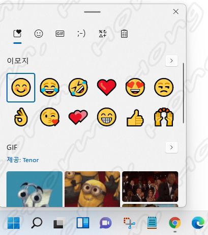This screenshot has height=235, width=208.
Task: Switch to the emoji smiley tab
Action: [39, 34]
